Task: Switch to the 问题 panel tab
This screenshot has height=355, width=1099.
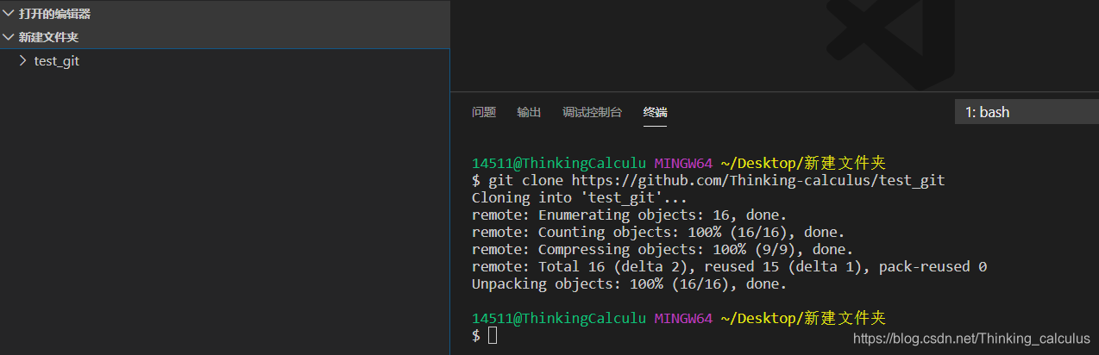Action: [x=484, y=112]
